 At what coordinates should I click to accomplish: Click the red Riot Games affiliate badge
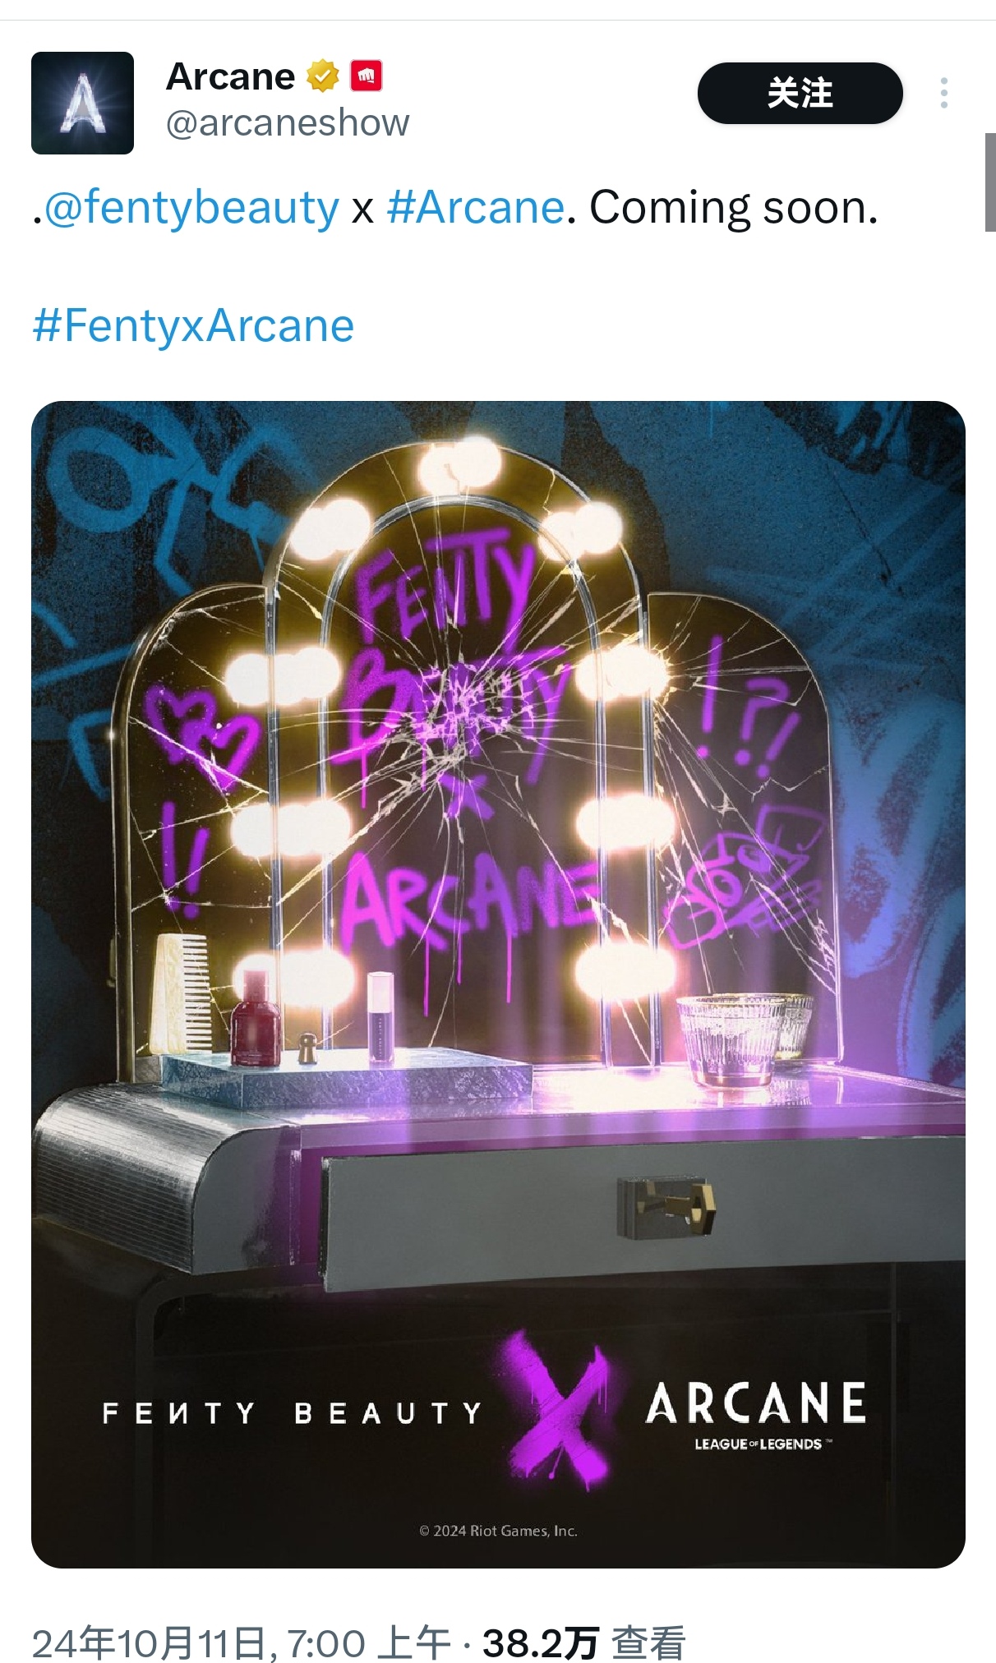pos(366,76)
